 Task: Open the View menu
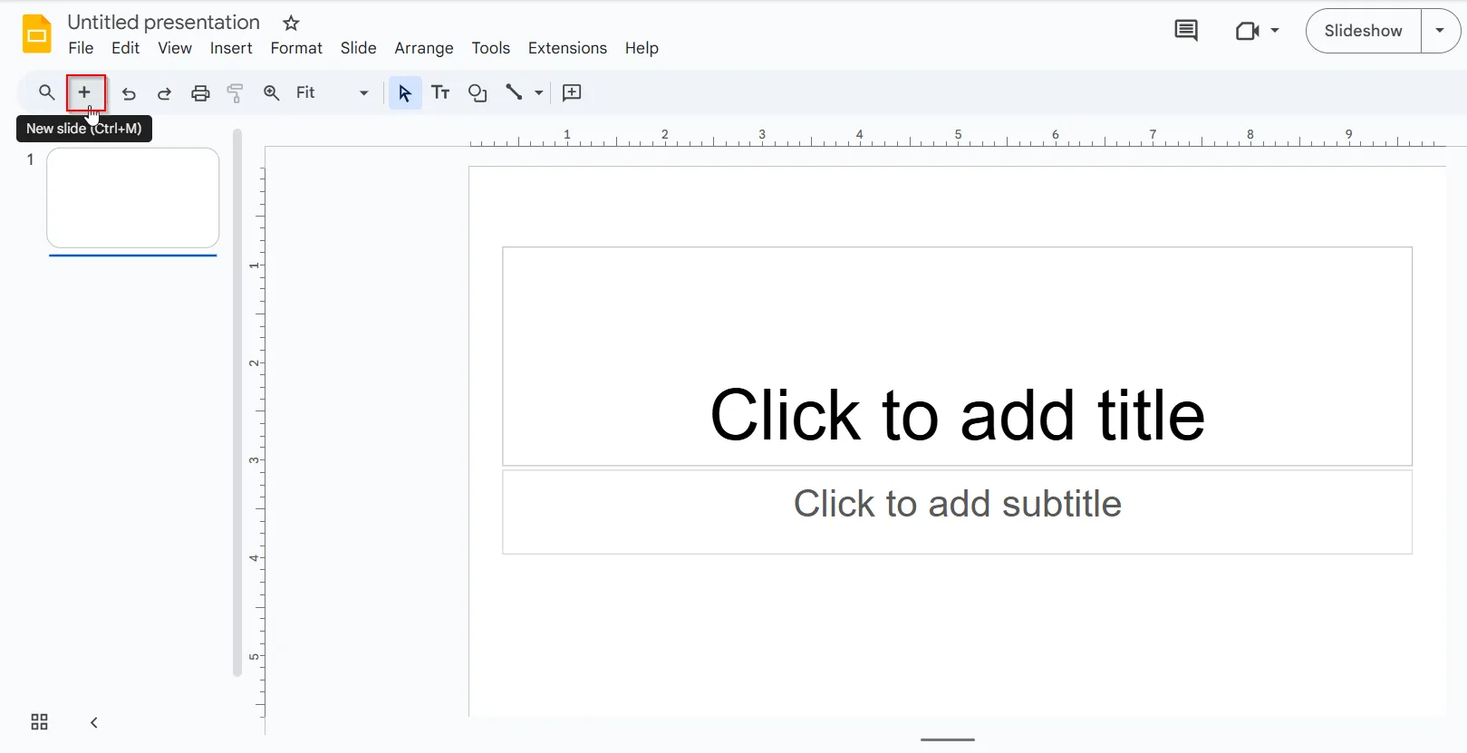175,48
